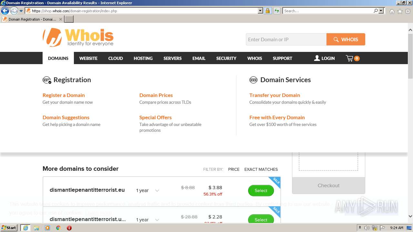
Task: Open the IE Home icon
Action: pos(392,11)
